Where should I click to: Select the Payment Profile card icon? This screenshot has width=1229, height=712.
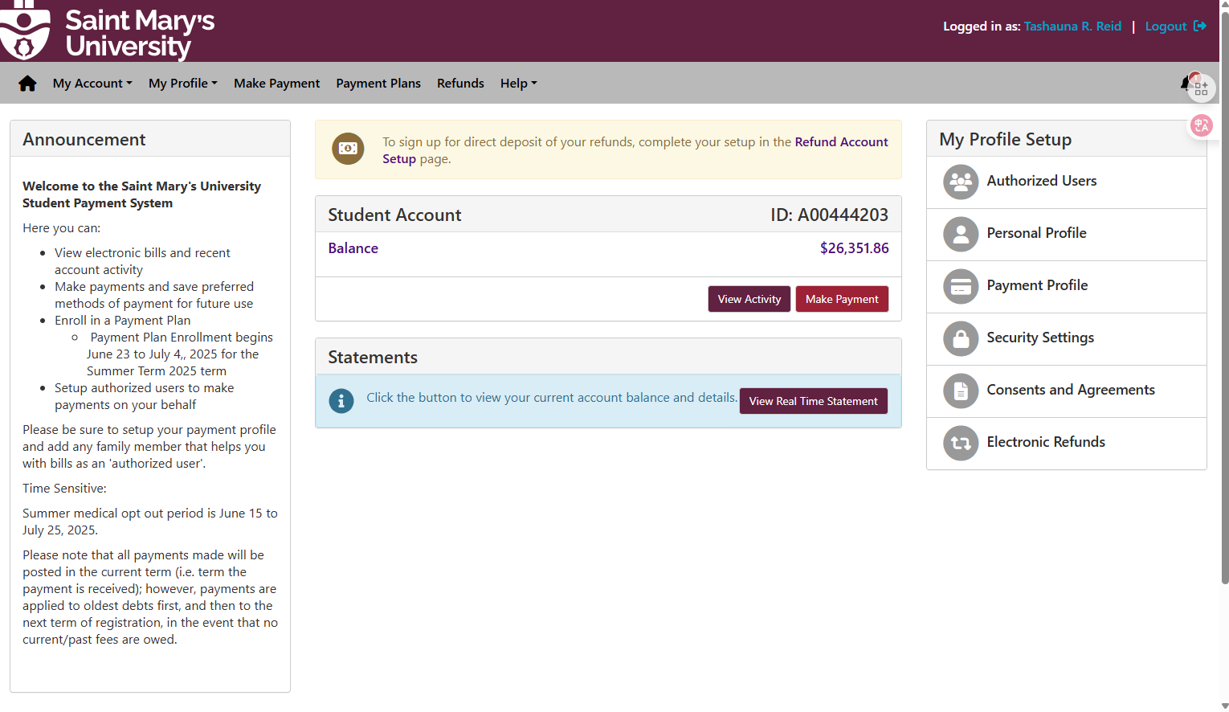[961, 286]
